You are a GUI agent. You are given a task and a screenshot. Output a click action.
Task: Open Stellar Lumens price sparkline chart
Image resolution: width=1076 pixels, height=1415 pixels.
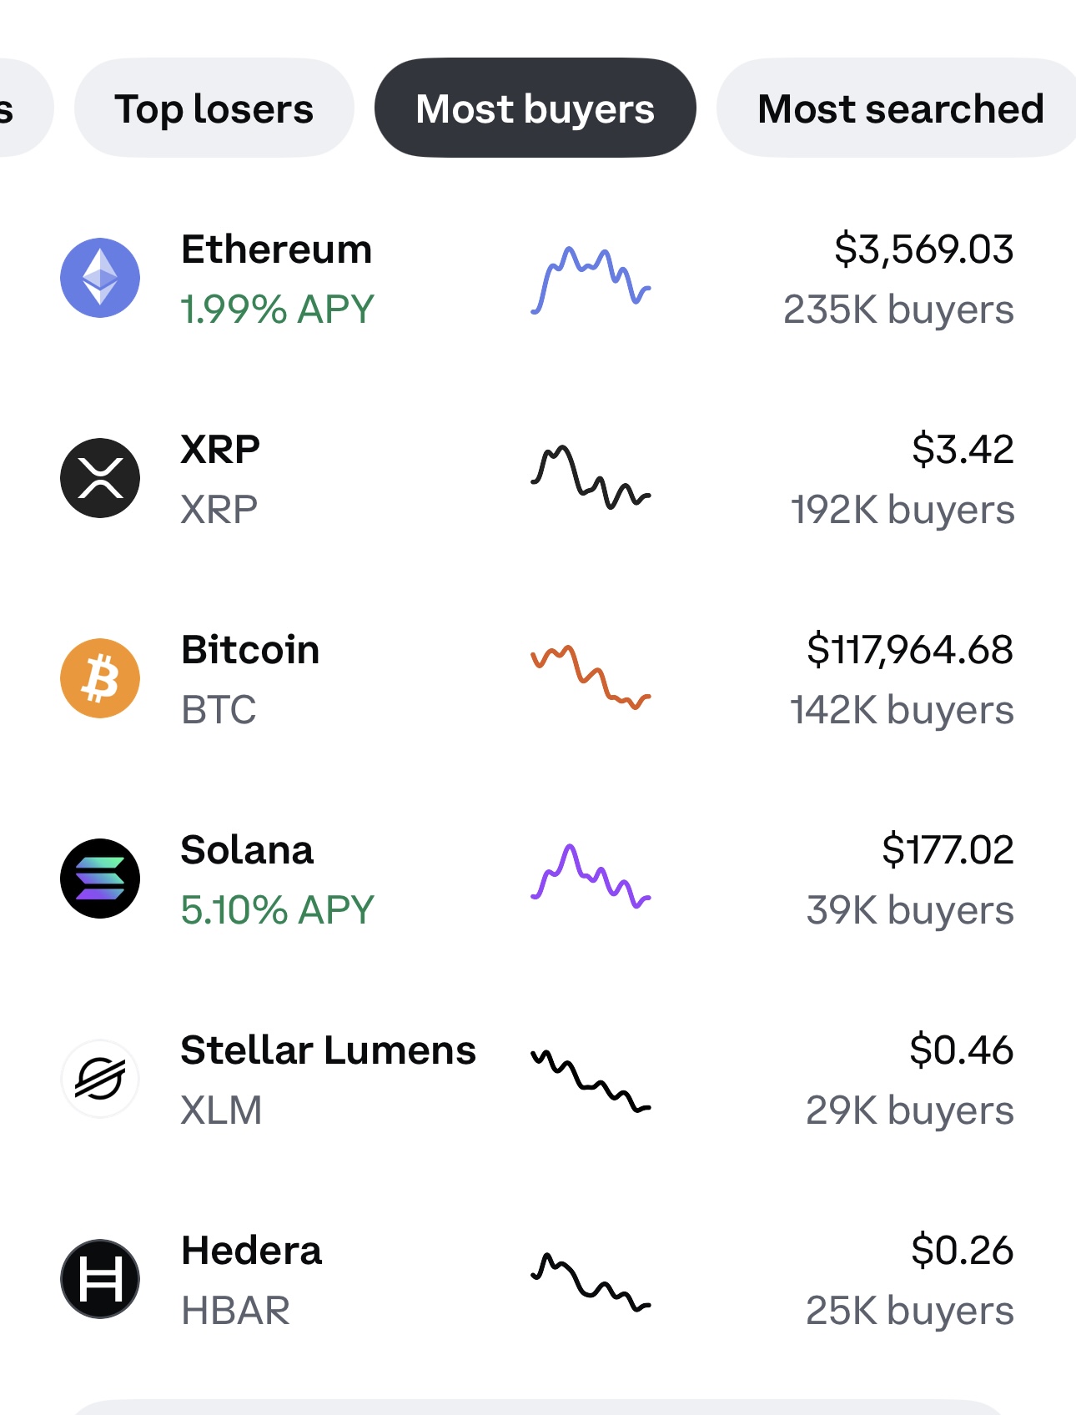pos(591,1081)
